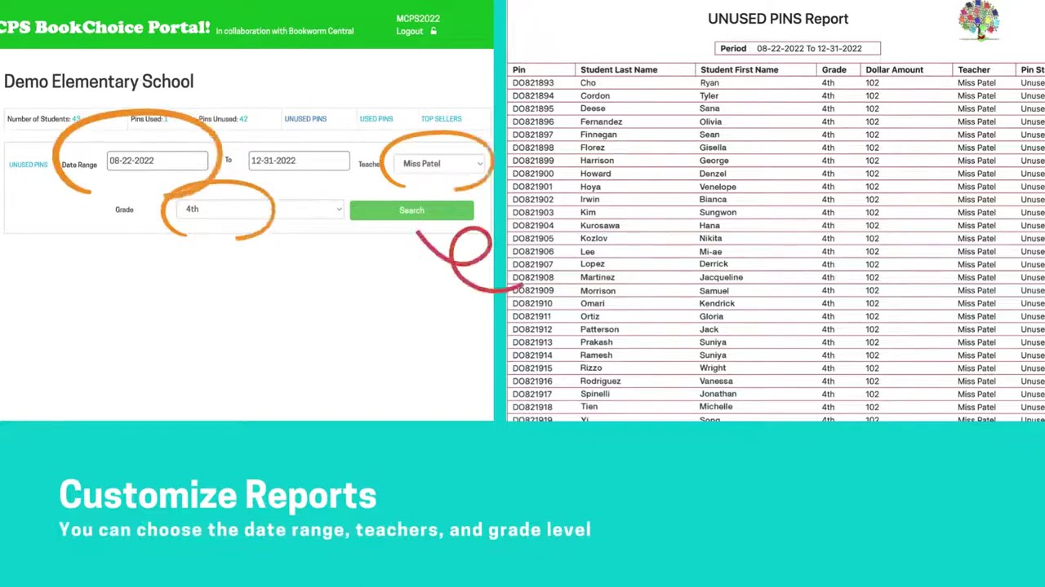Click last name Prakash

click(x=596, y=342)
